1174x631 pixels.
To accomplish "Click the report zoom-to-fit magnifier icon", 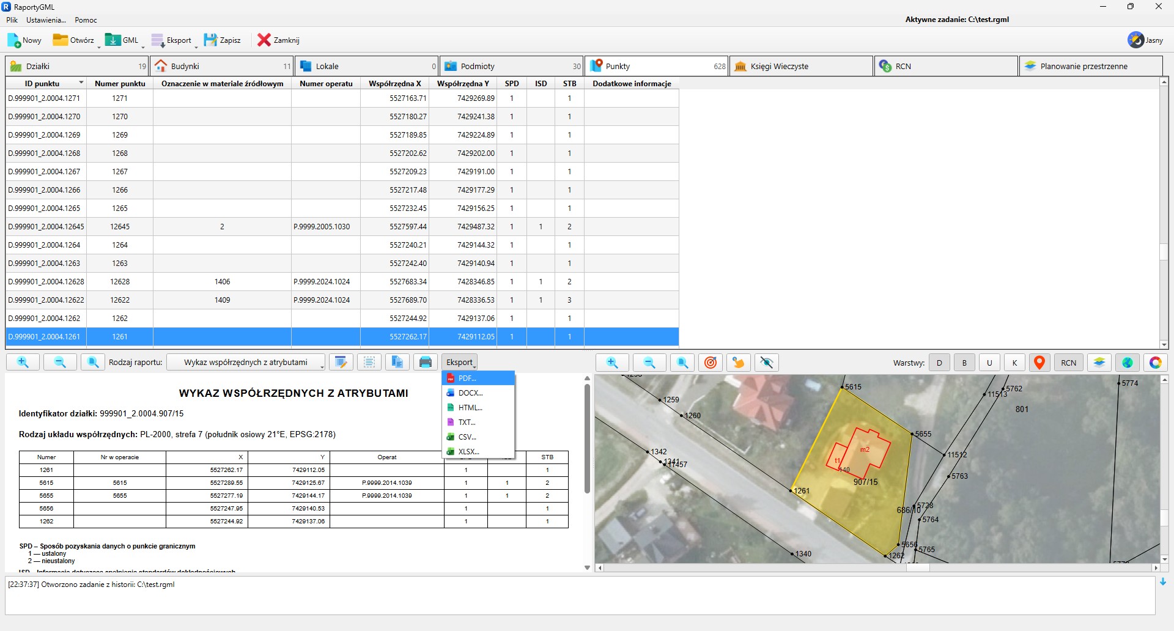I will coord(93,363).
